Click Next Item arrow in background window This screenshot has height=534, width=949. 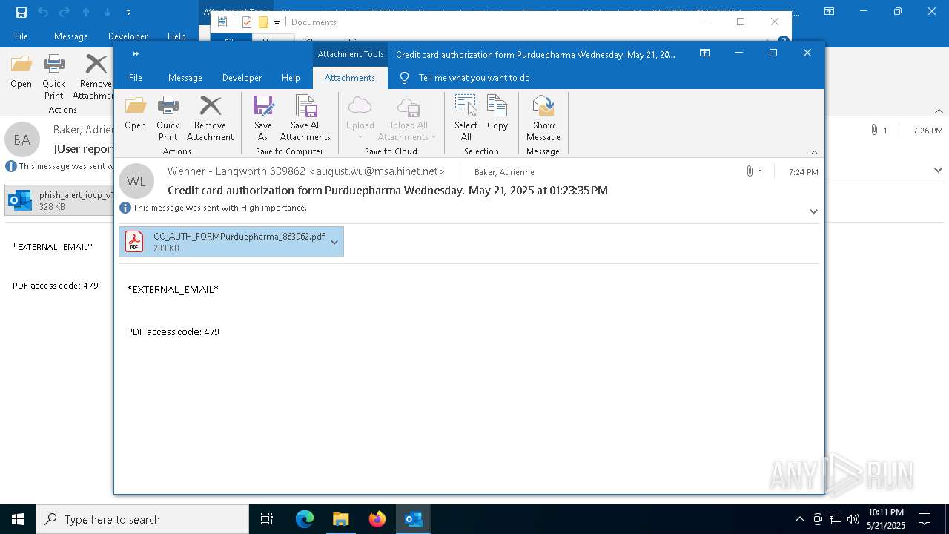[108, 13]
